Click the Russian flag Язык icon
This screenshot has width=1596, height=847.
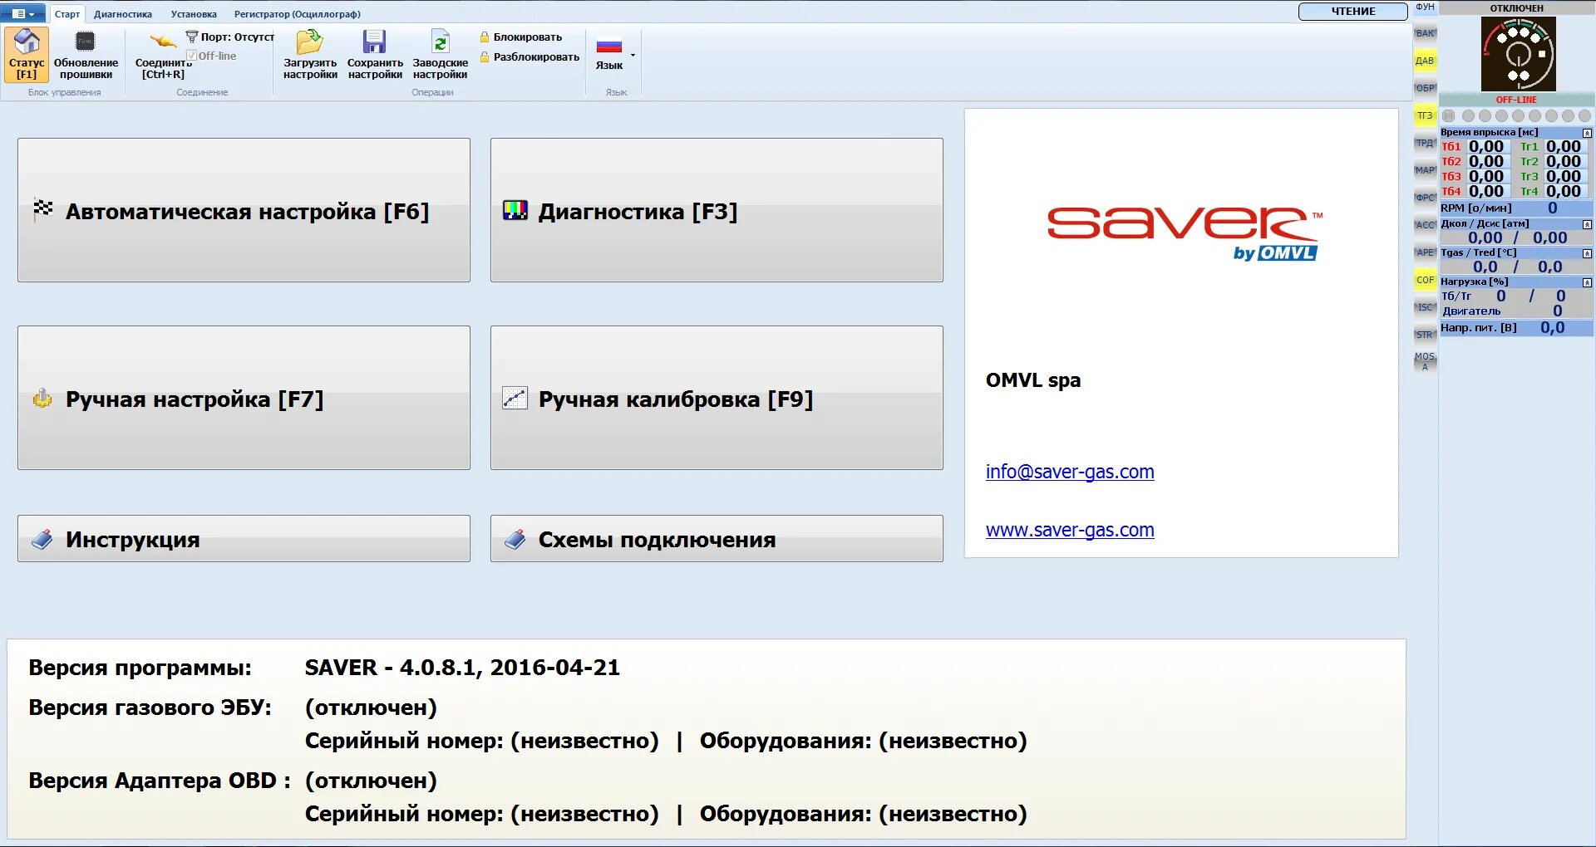(609, 45)
